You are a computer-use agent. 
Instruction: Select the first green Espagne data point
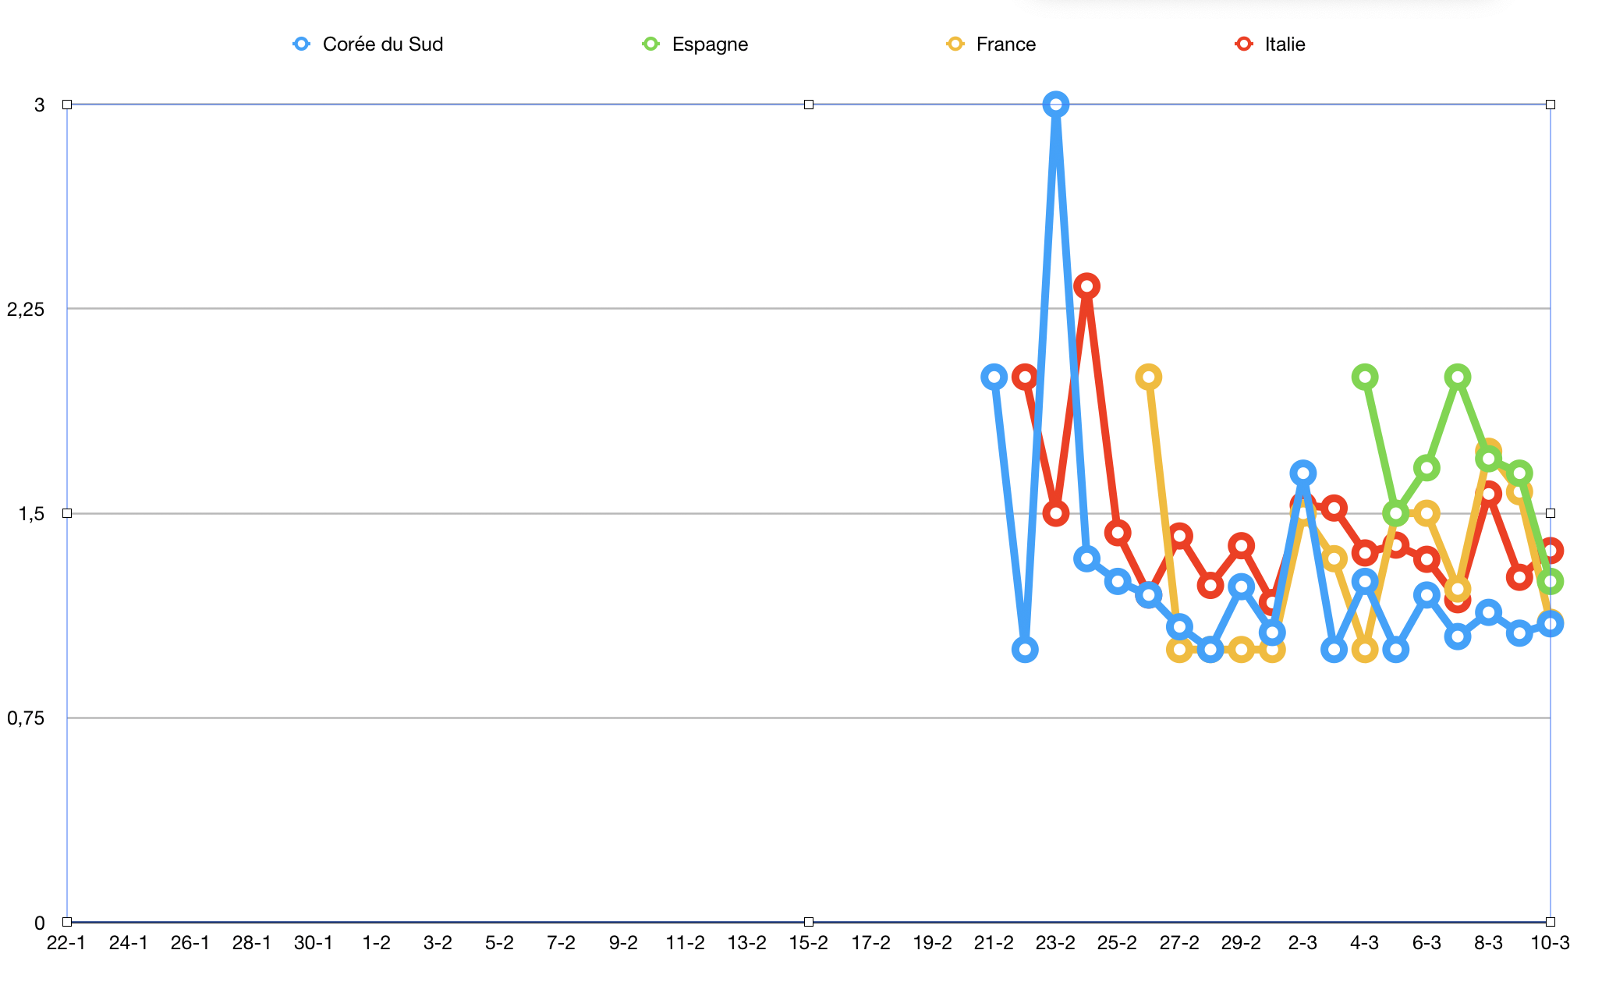point(1365,378)
